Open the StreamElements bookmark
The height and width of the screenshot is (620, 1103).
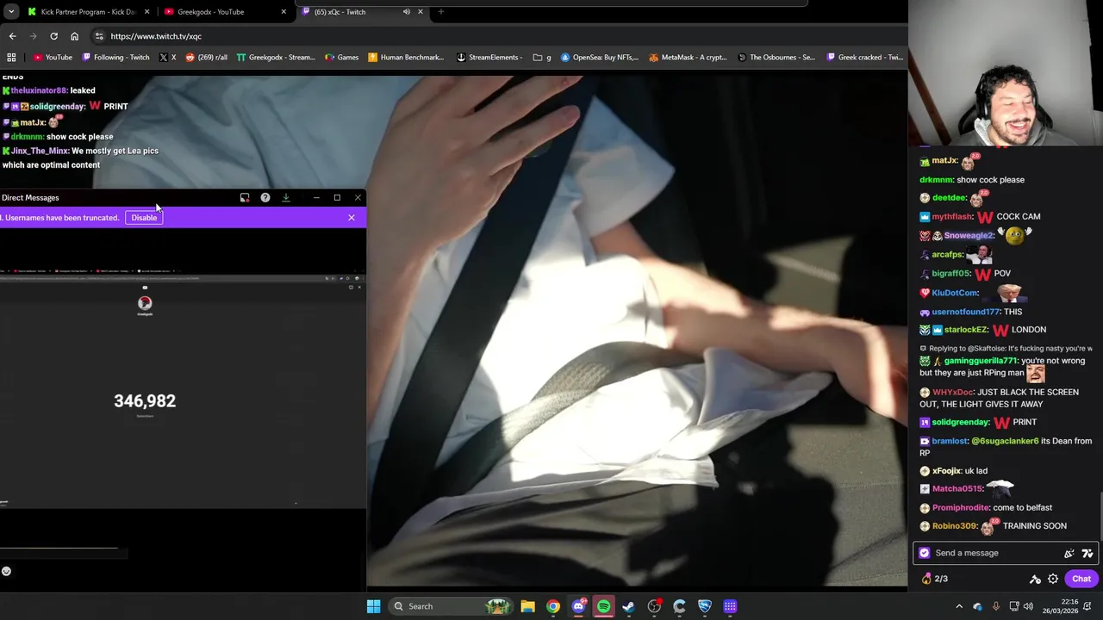click(x=489, y=58)
